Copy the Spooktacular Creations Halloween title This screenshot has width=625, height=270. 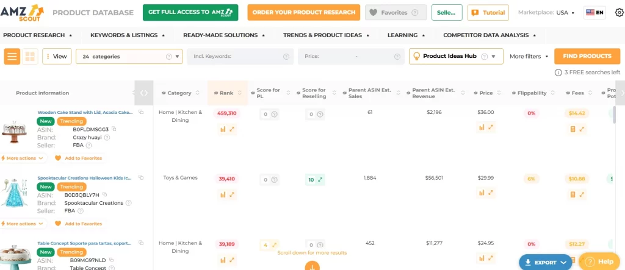pyautogui.click(x=141, y=177)
